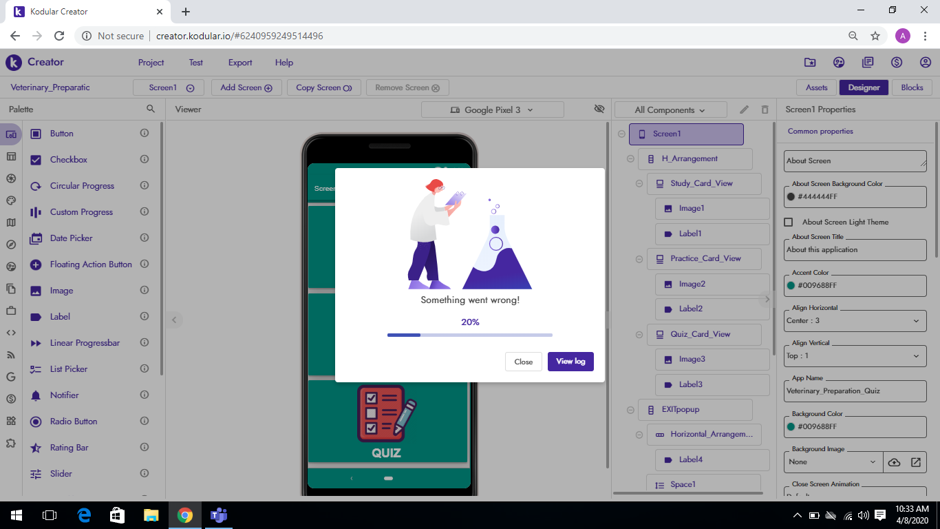Screen dimensions: 940x529
Task: Upload a background image via cloud icon
Action: [894, 462]
